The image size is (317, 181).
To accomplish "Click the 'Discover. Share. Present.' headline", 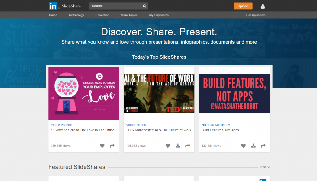I will [x=159, y=32].
